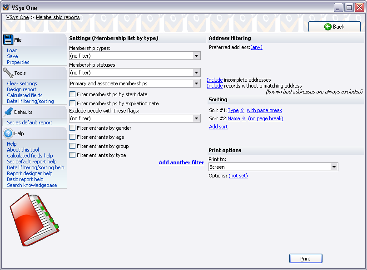Click the File floppy disk icon
Screen dimensions: 367x270
pos(8,40)
